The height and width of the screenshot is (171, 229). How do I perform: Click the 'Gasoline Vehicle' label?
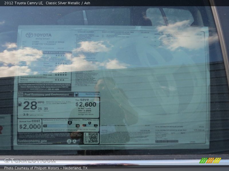coord(92,94)
